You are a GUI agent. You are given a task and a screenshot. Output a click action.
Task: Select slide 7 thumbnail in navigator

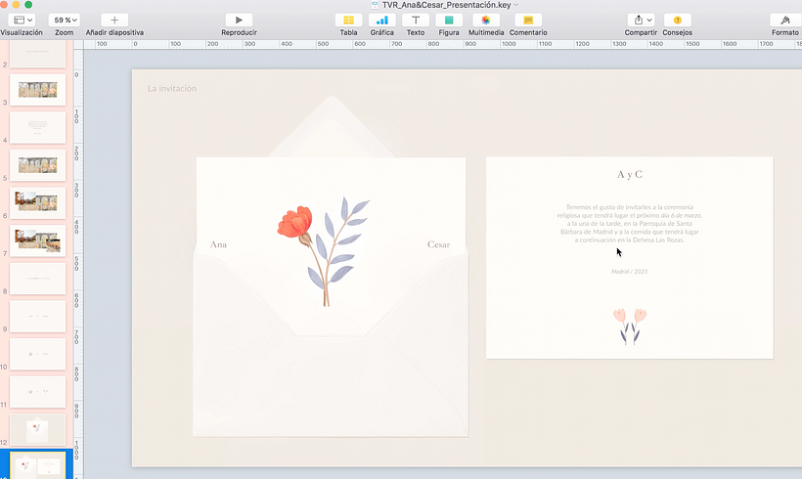[38, 240]
